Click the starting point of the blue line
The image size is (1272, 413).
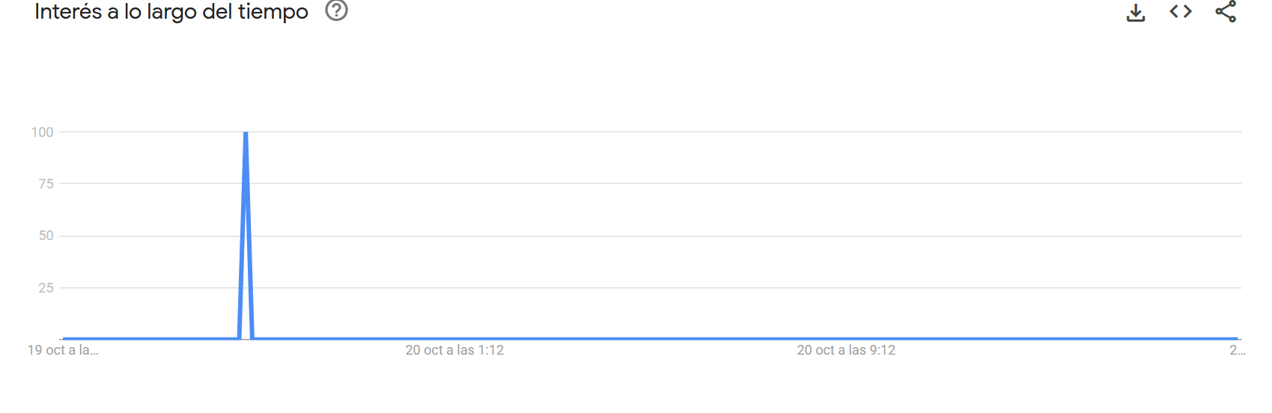click(64, 339)
